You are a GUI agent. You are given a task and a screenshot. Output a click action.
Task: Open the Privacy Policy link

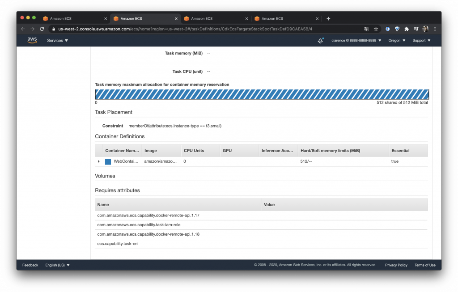tap(396, 265)
